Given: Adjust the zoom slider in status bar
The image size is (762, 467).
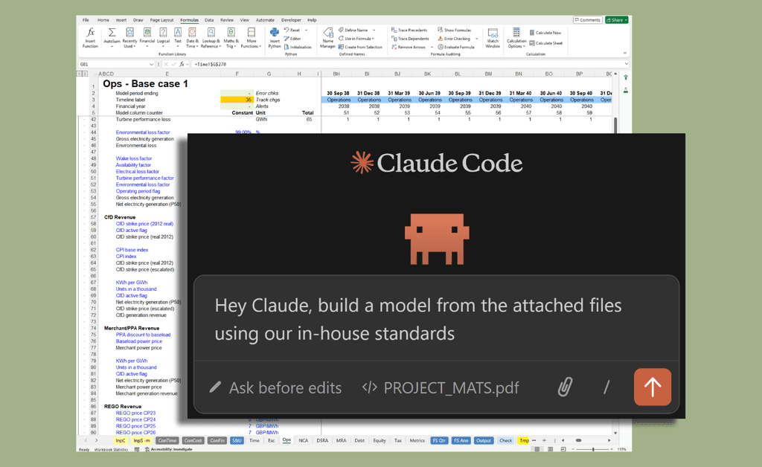Looking at the screenshot, I should click(x=593, y=449).
